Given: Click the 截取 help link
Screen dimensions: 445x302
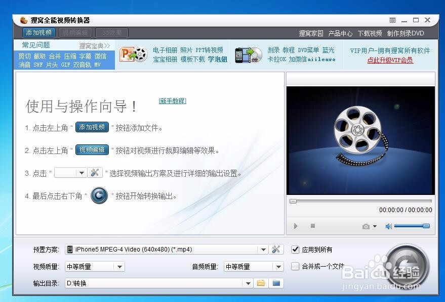Looking at the screenshot, I should [39, 57].
